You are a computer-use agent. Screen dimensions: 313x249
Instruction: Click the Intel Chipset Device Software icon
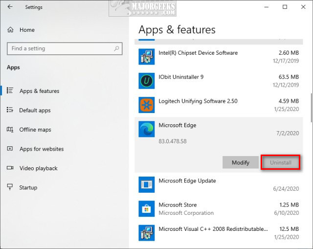coord(147,56)
